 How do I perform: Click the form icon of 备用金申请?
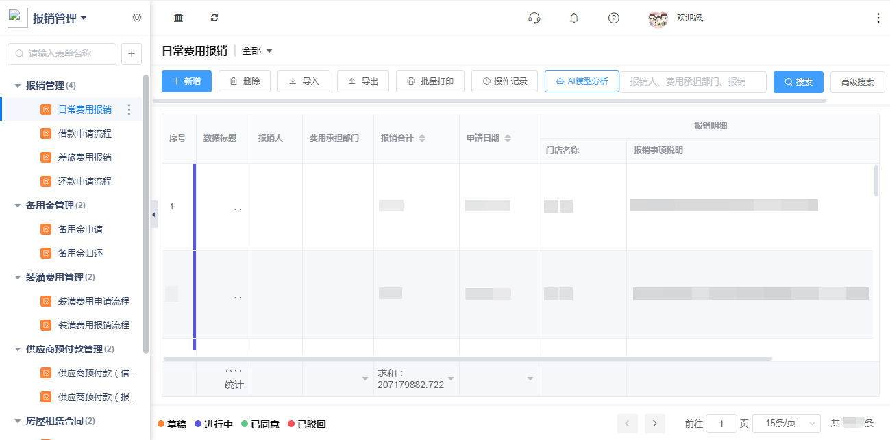pos(46,229)
